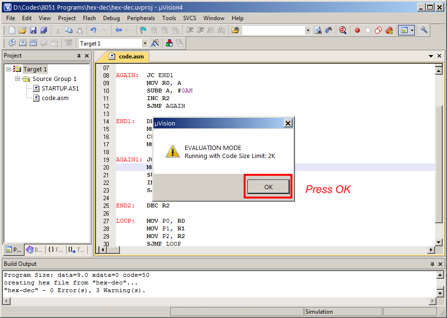Close the Project panel
The width and height of the screenshot is (447, 318).
tap(87, 56)
